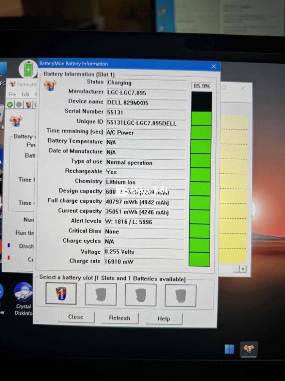Click the Refresh button

coord(119,318)
